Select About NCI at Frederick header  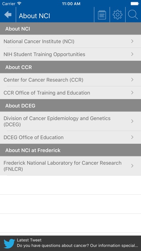click(x=70, y=150)
